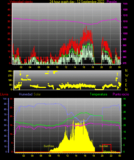This screenshot has width=134, height=160.
Task: Click the 100 humidity axis value
Action: (x=5, y=99)
